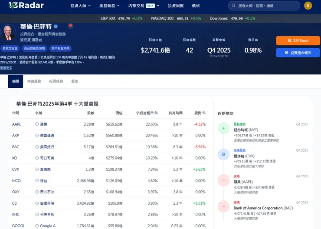Select the 摘要 tab
This screenshot has width=321, height=229.
(x=16, y=81)
